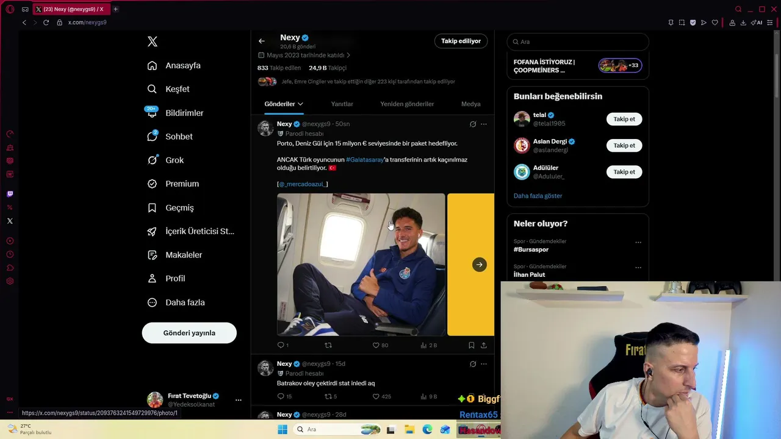Open the player icon in Opera sidebar

[10, 241]
